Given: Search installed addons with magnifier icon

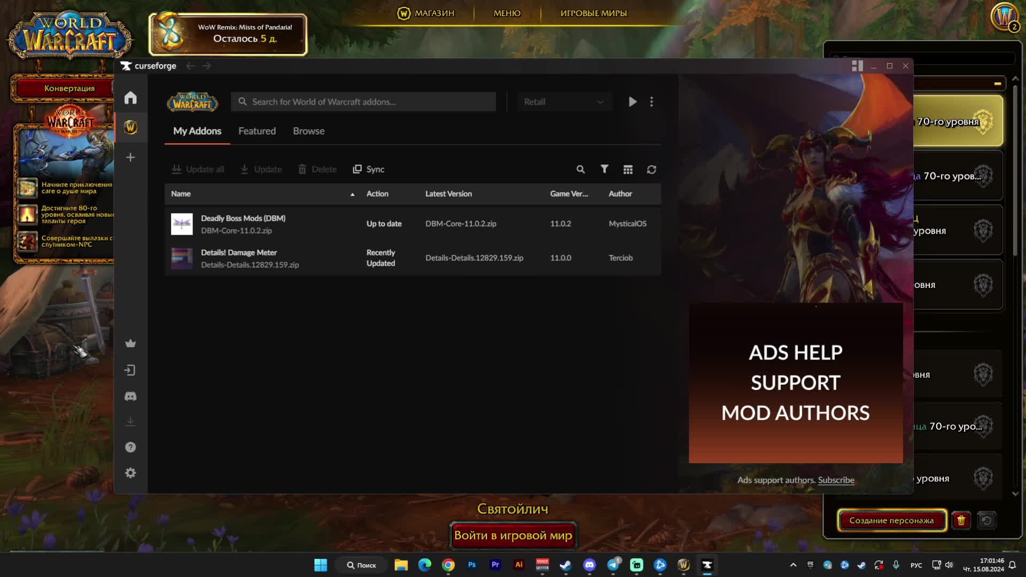Looking at the screenshot, I should coord(580,169).
